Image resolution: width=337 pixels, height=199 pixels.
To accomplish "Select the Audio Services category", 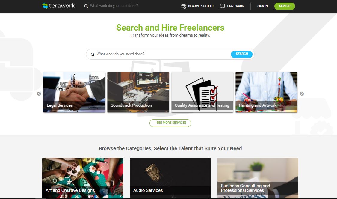I will click(170, 178).
